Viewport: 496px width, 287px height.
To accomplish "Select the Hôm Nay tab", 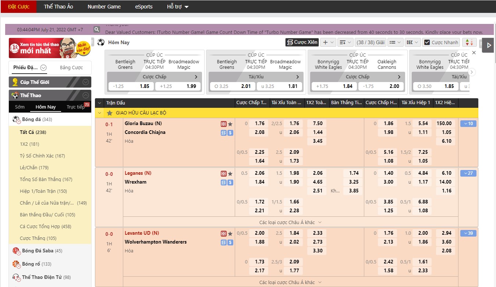I will [x=46, y=107].
